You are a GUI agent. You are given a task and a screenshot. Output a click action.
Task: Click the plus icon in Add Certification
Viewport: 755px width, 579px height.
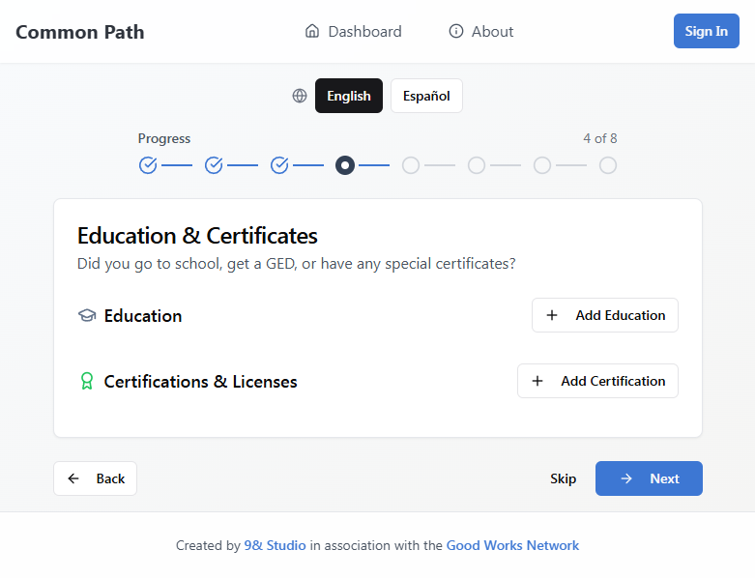[537, 381]
